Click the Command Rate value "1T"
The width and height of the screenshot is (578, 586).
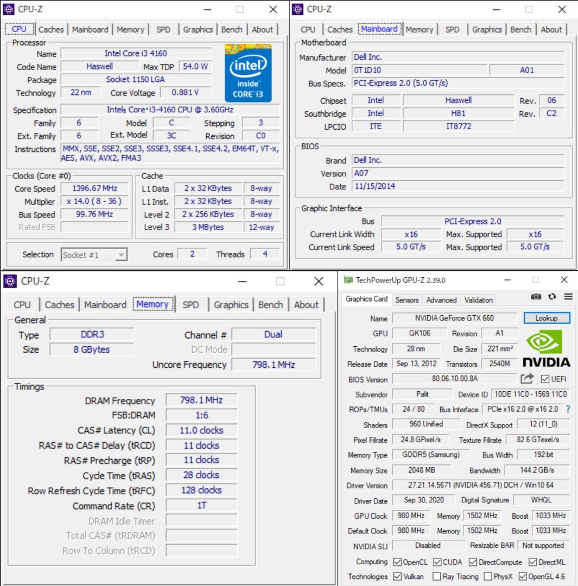(x=201, y=506)
